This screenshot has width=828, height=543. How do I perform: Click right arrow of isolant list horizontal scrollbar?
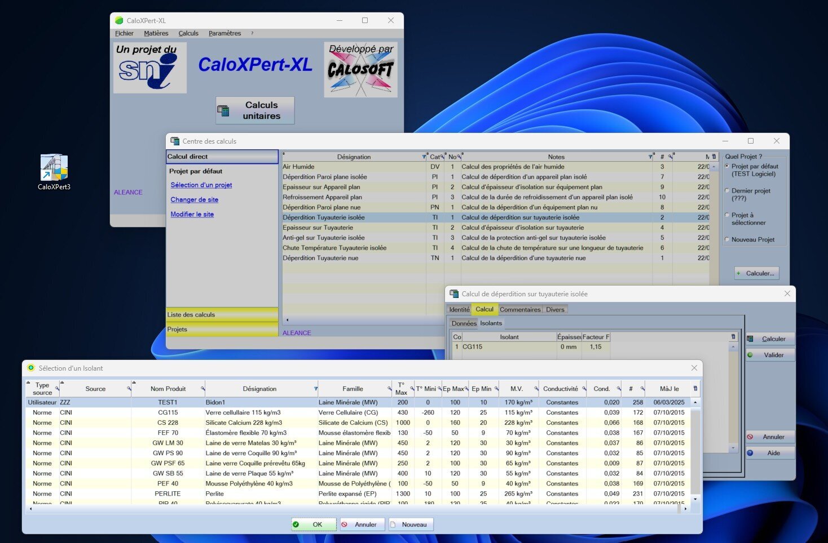(x=685, y=508)
